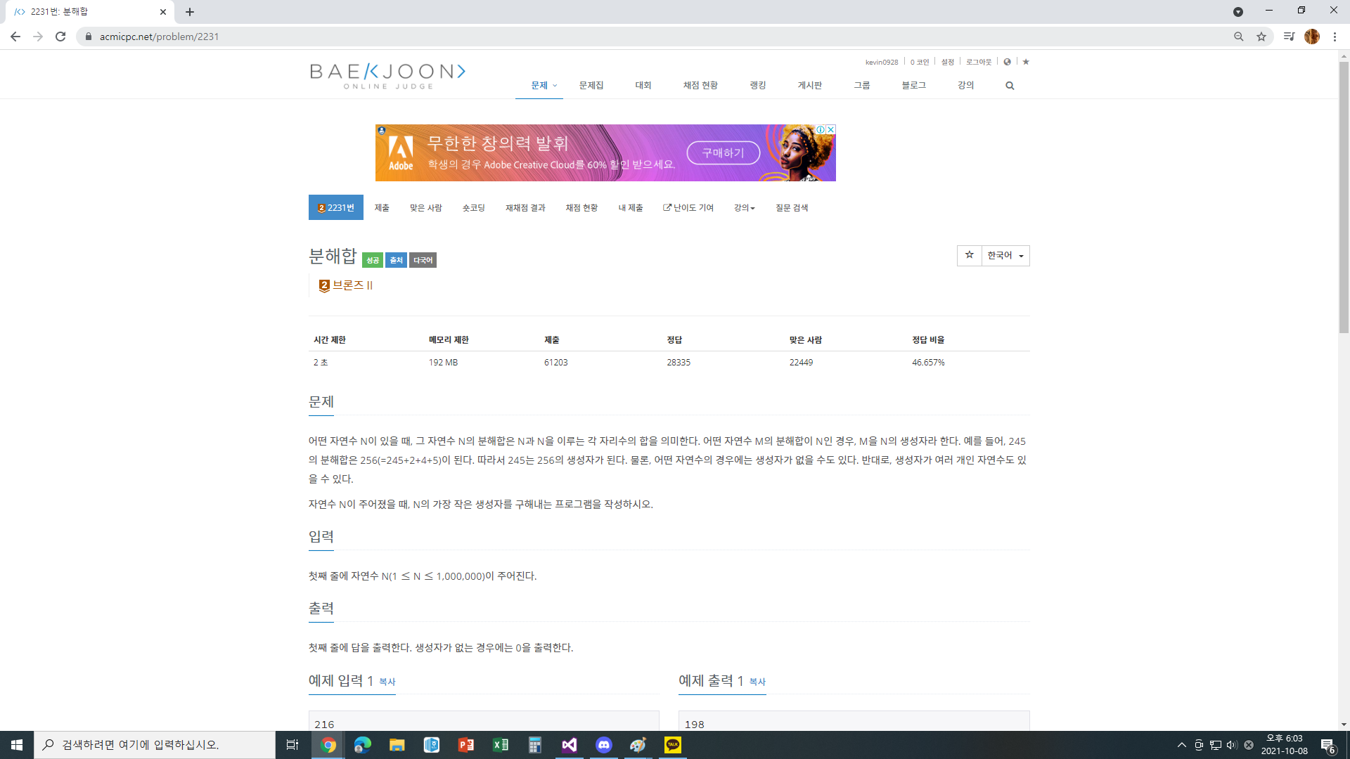Click the page vertical scrollbar thumb
This screenshot has width=1350, height=759.
[x=1344, y=197]
